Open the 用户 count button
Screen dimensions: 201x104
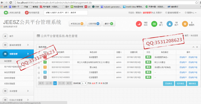click(109, 24)
